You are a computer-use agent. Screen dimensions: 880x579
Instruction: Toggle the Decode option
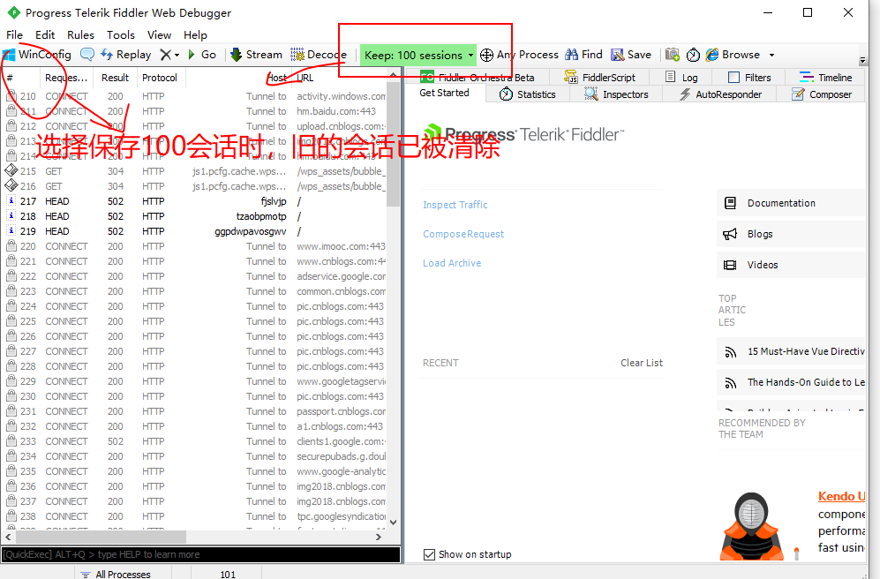[319, 55]
